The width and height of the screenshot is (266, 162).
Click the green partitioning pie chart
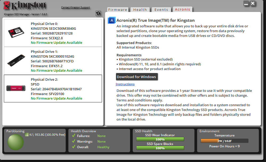[15, 142]
